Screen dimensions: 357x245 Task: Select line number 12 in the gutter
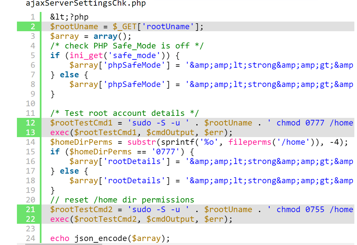point(31,123)
